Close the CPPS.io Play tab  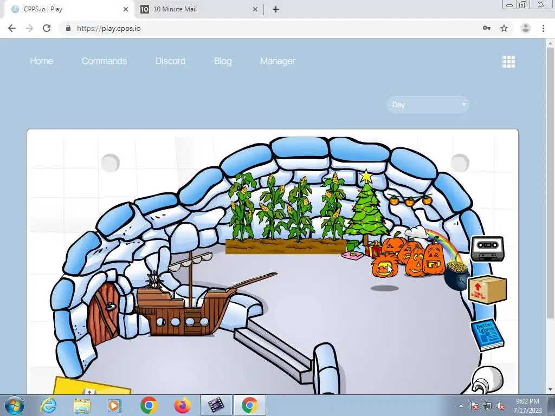point(126,9)
